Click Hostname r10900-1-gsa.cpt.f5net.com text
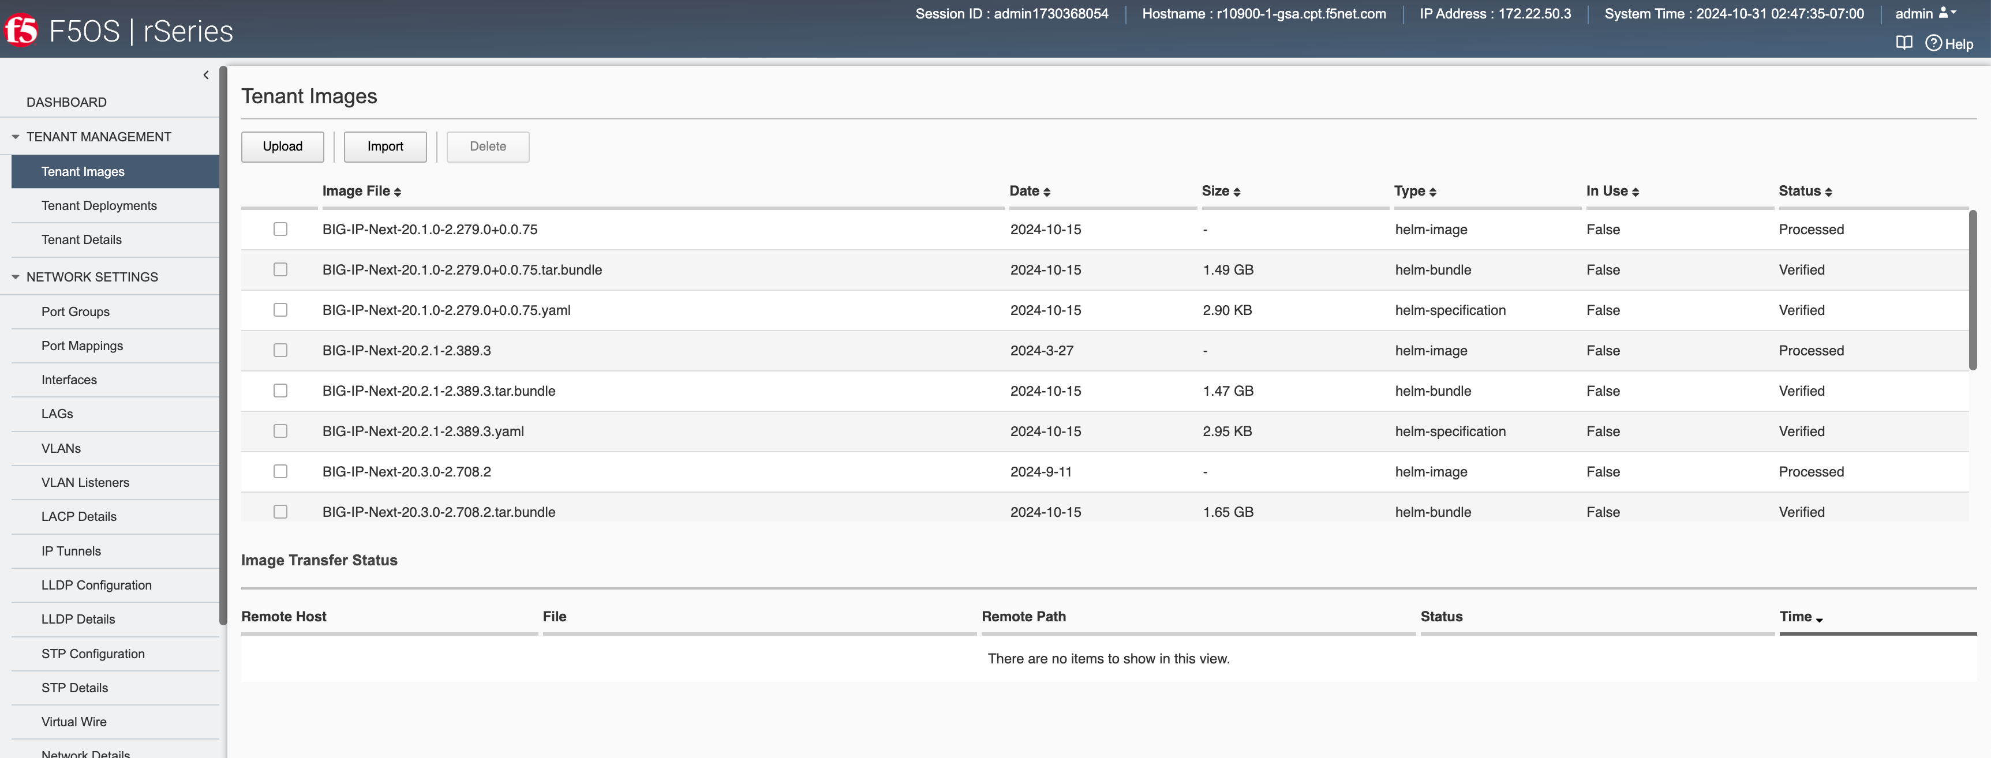The width and height of the screenshot is (1991, 758). (1264, 13)
